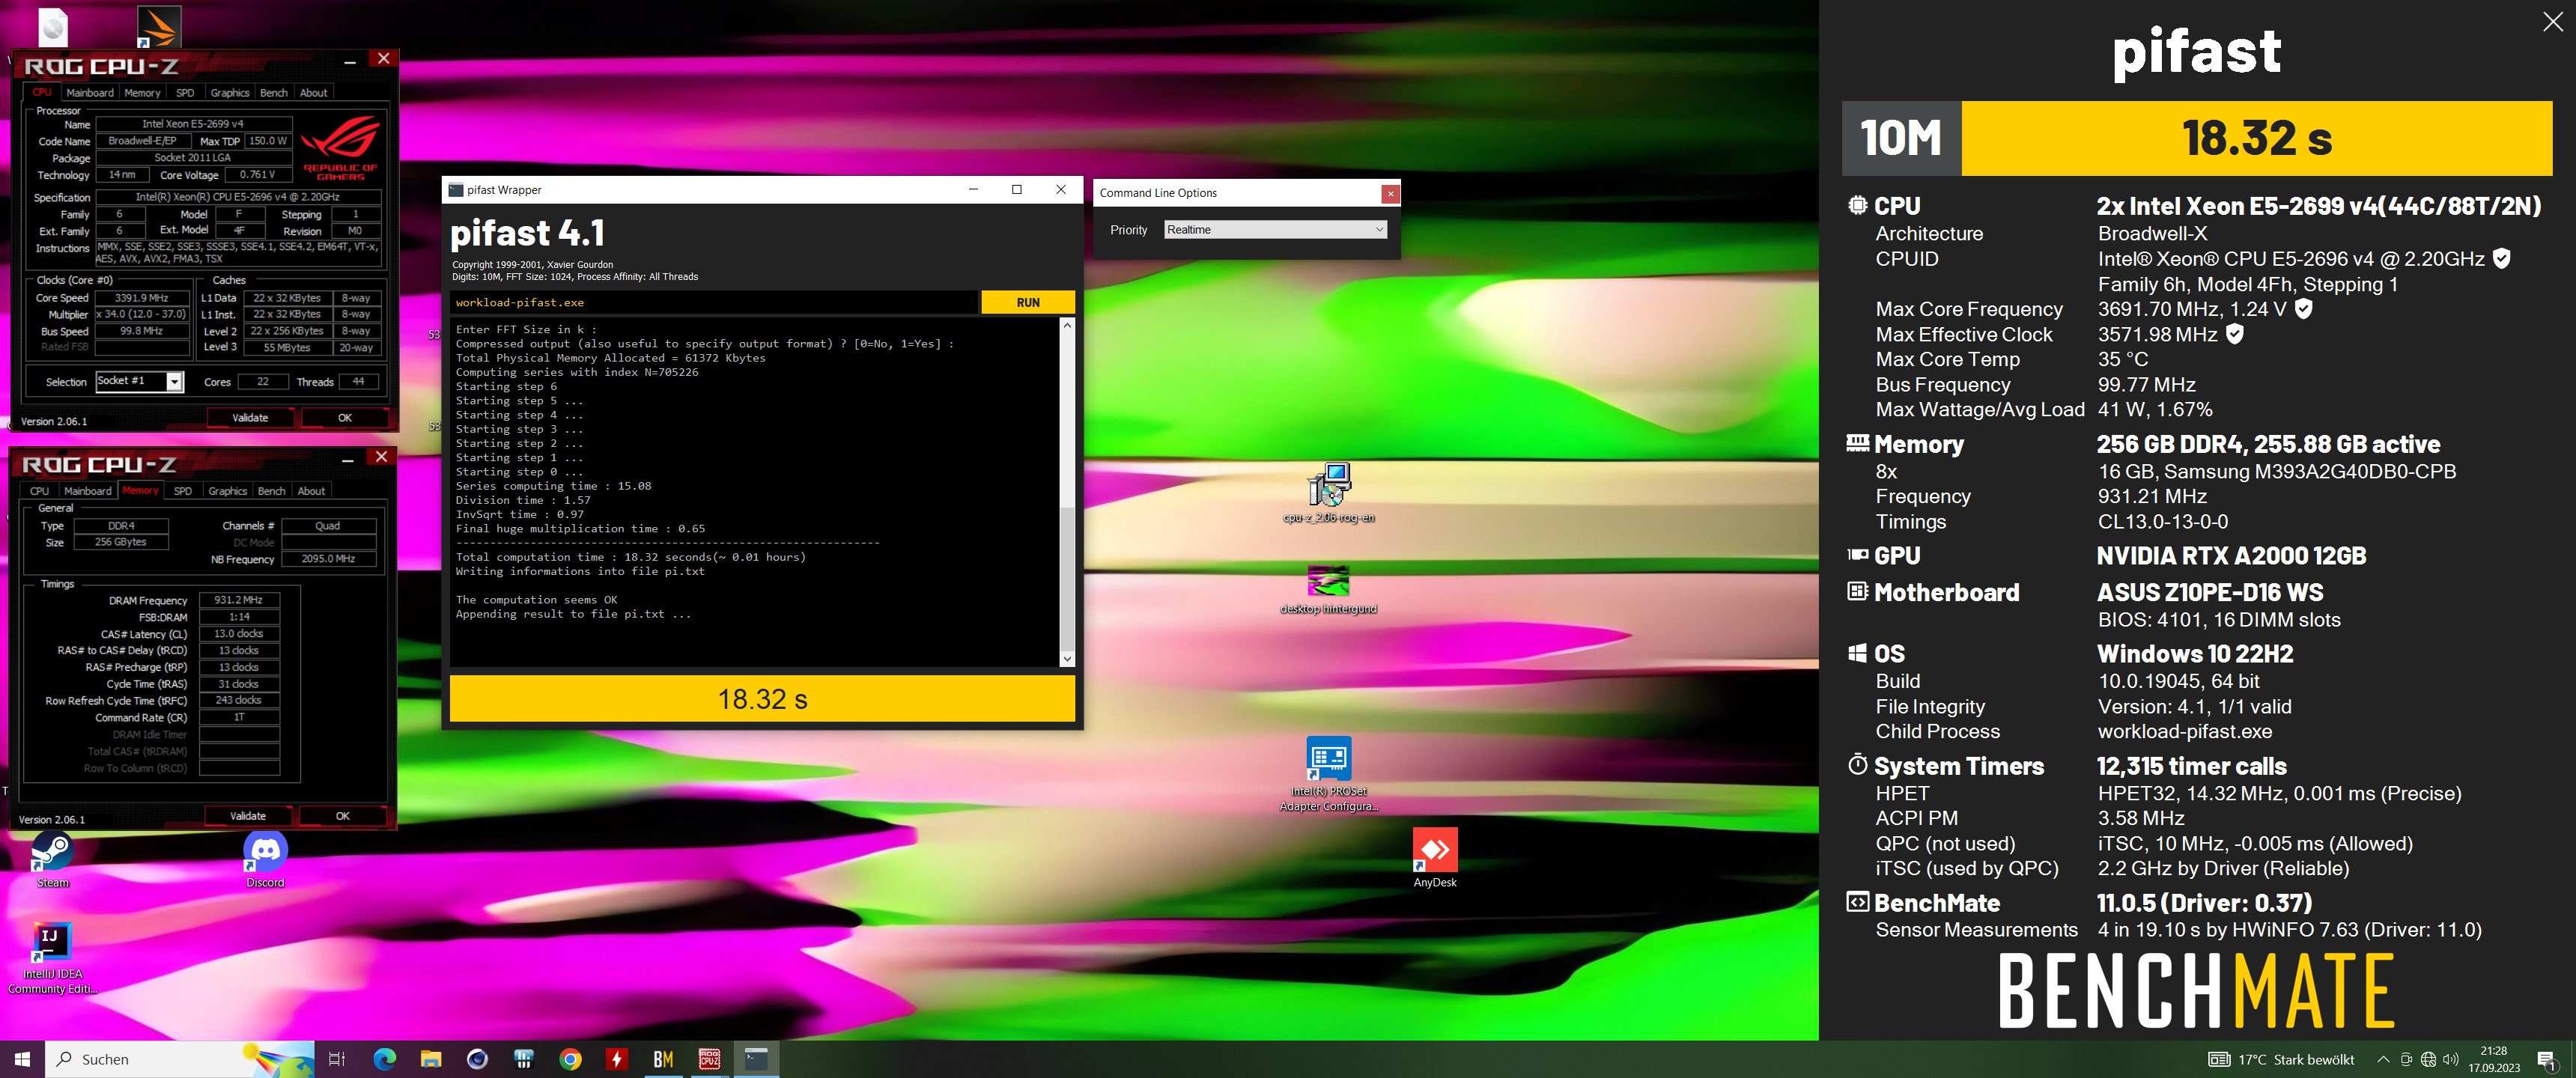Select the desktop hintergrund image file
2576x1078 pixels.
coord(1328,590)
